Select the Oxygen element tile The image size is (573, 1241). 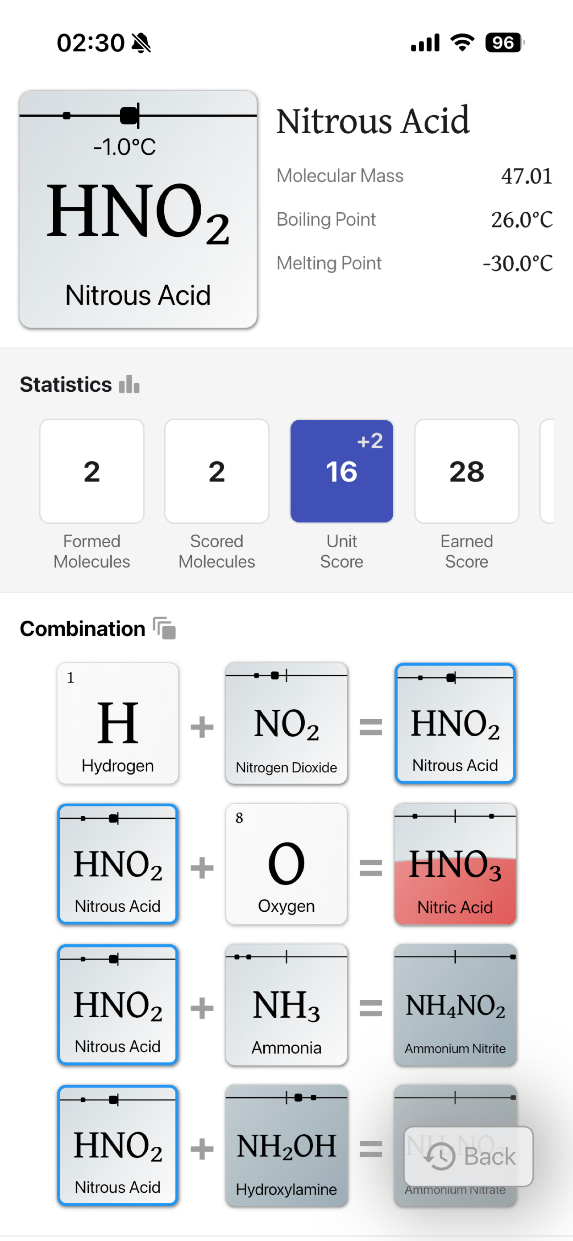pyautogui.click(x=286, y=864)
